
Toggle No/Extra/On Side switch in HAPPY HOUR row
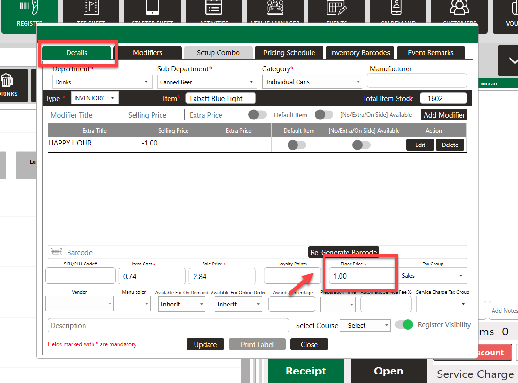[x=361, y=145]
